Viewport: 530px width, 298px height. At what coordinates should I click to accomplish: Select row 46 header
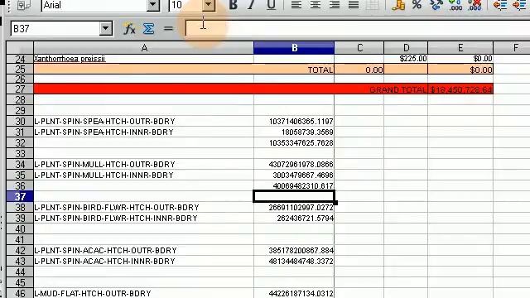[x=20, y=293]
